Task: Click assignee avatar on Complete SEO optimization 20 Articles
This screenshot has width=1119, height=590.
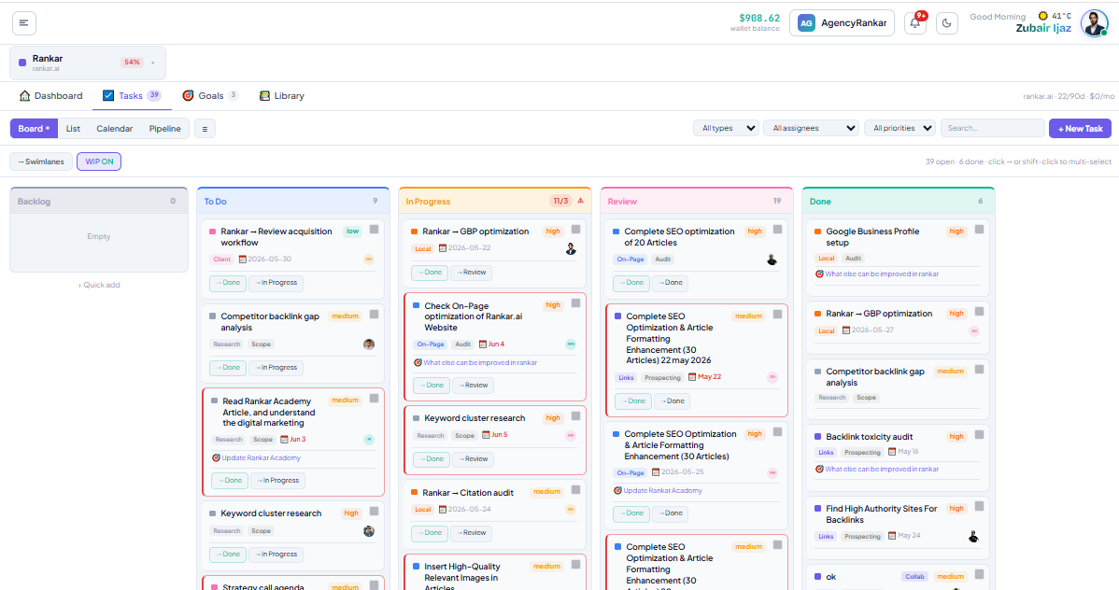Action: 772,260
